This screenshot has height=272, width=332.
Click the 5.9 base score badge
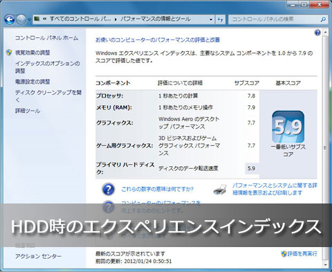point(288,127)
